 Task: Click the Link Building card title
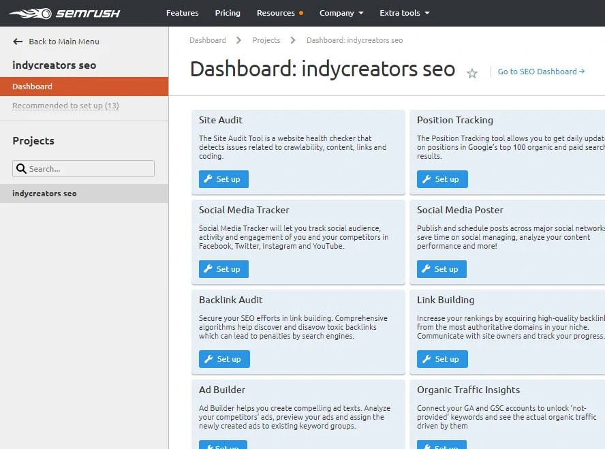446,300
